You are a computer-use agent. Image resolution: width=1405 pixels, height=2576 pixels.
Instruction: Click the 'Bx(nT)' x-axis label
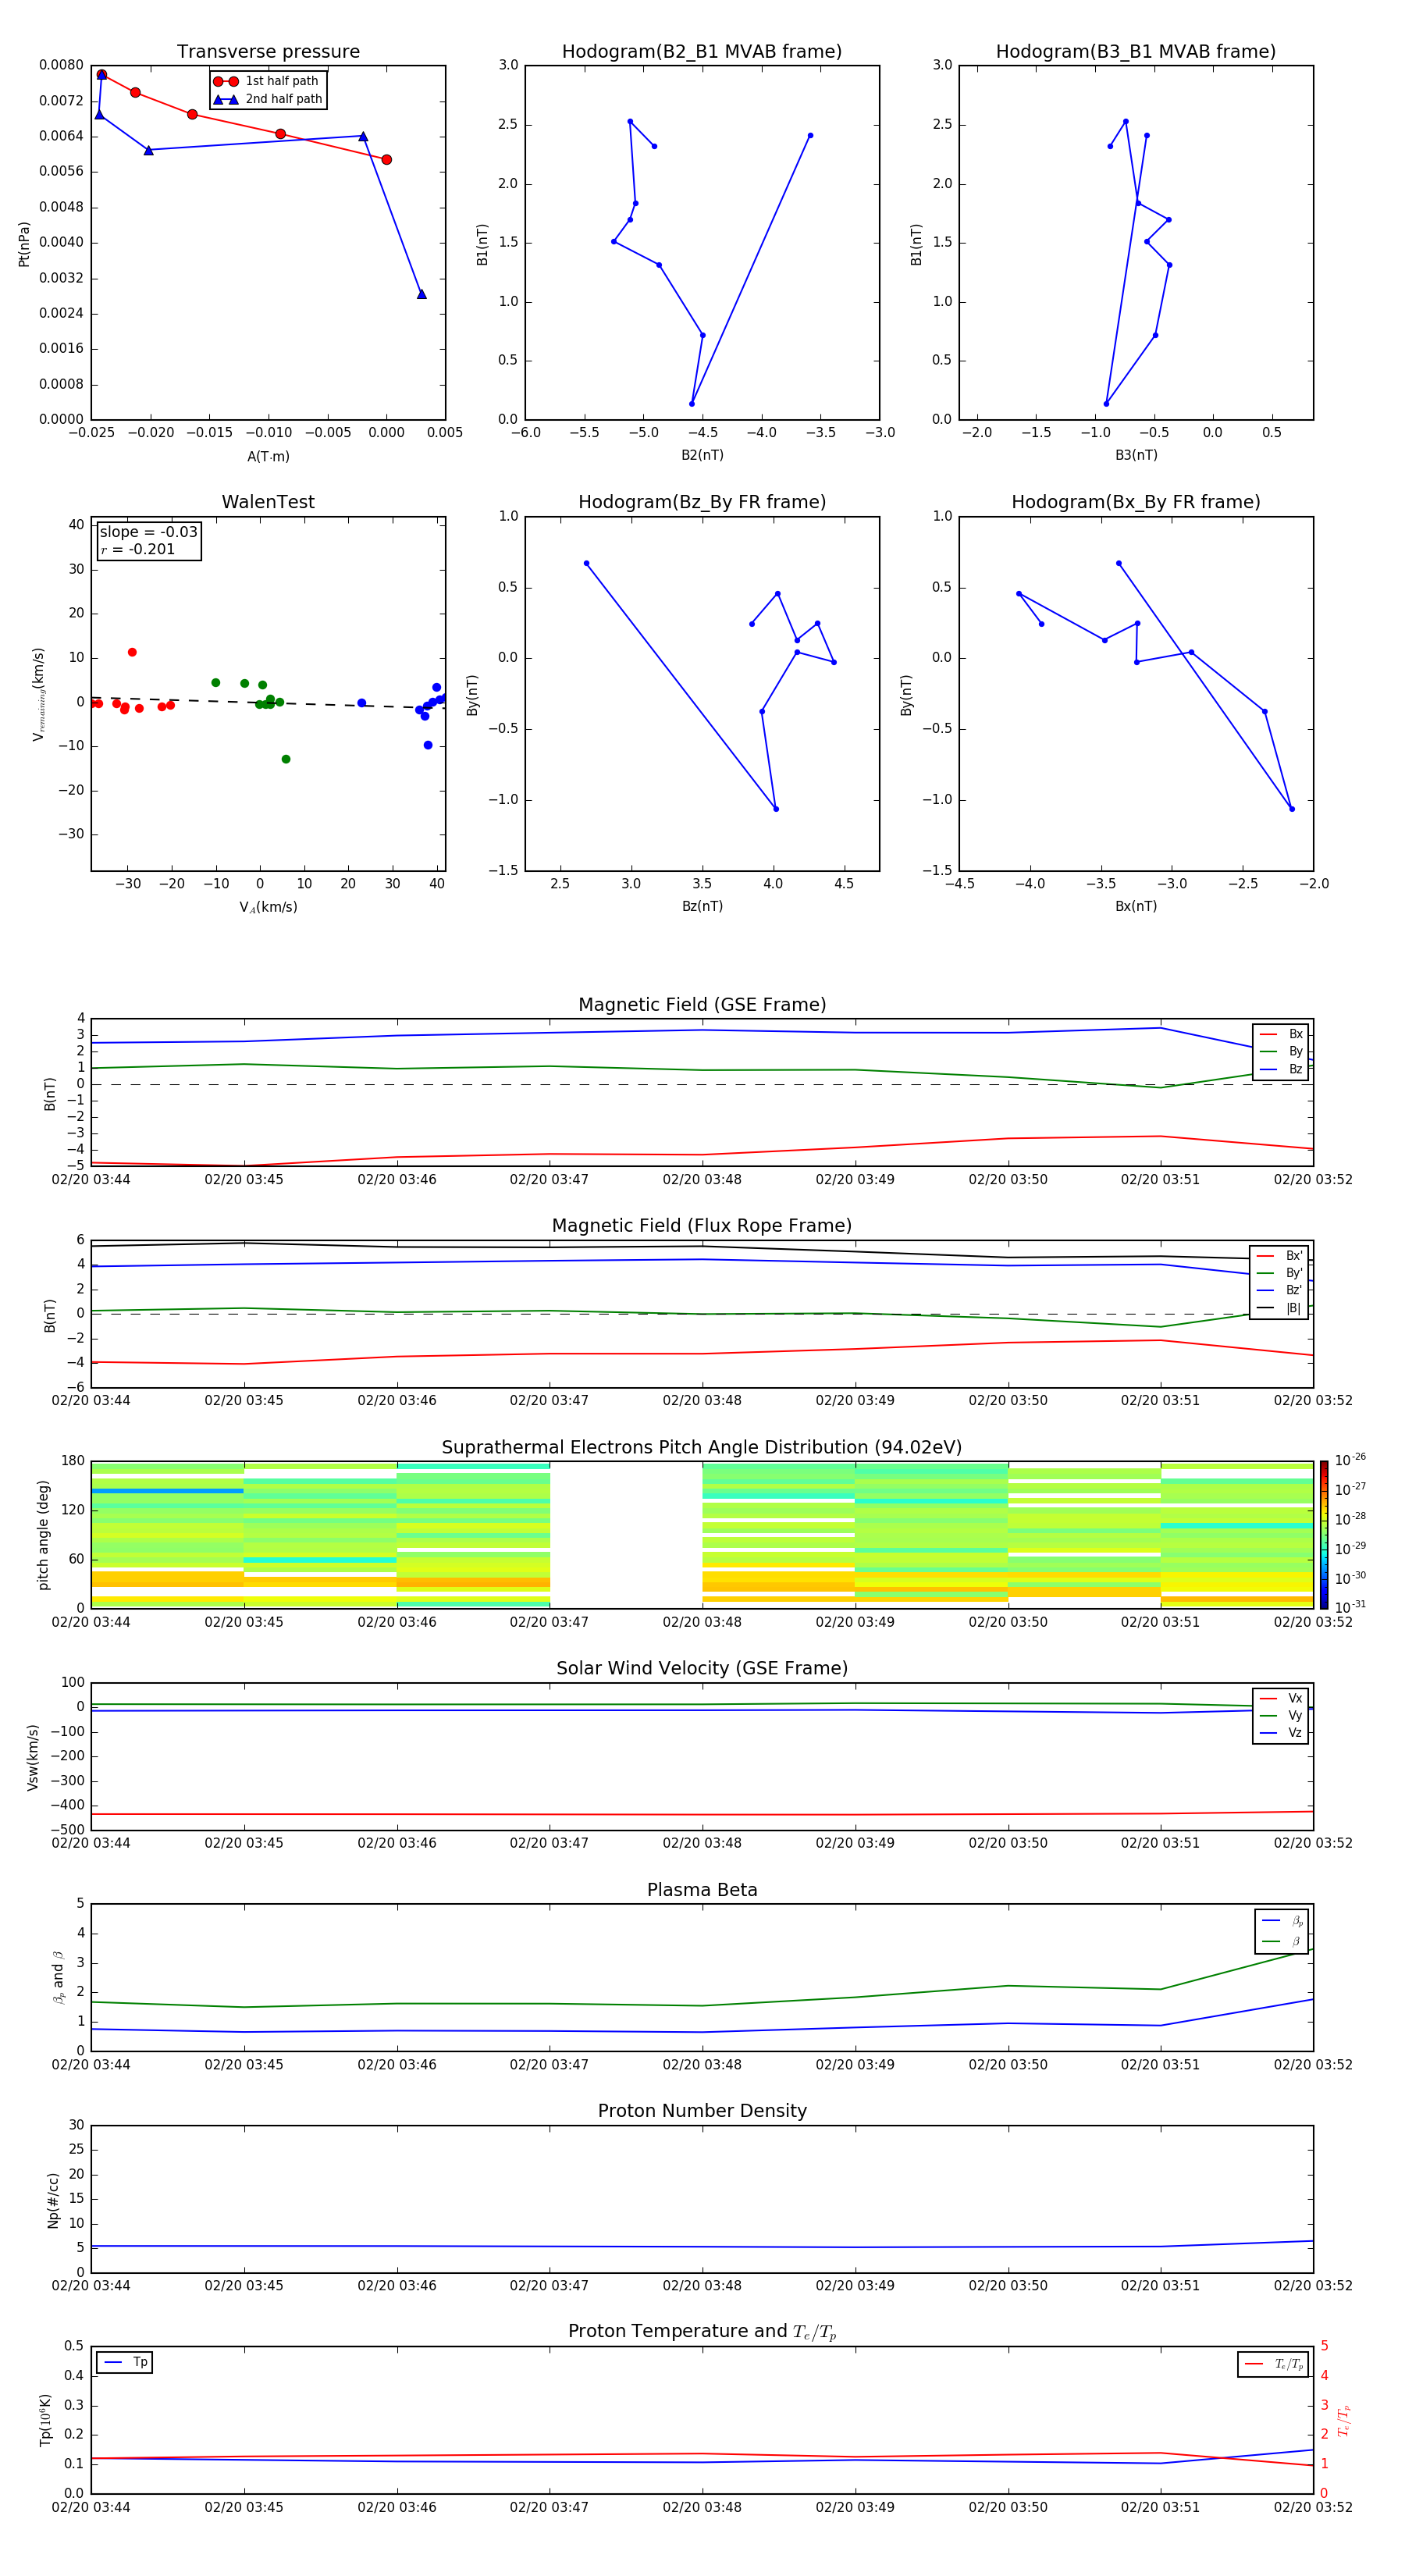click(1136, 906)
